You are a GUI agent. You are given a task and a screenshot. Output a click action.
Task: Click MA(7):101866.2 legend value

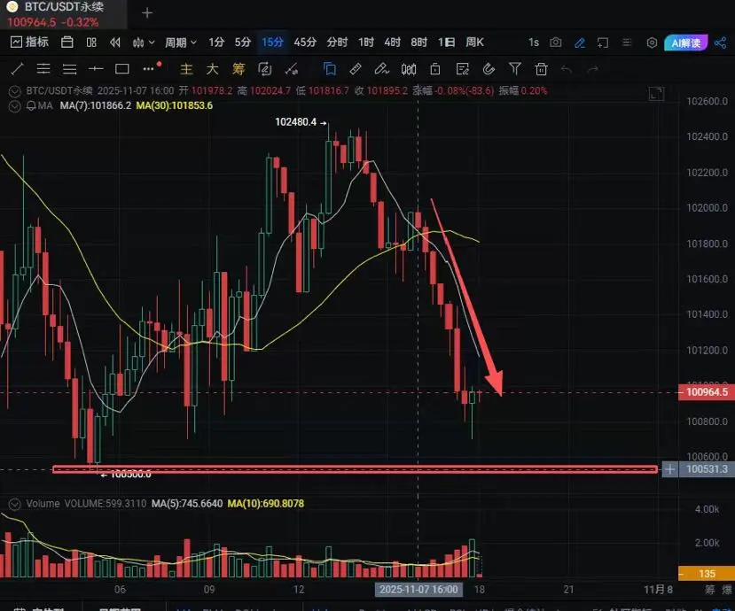pos(96,105)
